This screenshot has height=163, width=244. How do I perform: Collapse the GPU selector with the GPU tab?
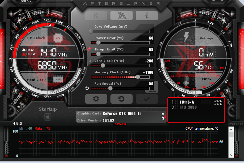click(163, 117)
